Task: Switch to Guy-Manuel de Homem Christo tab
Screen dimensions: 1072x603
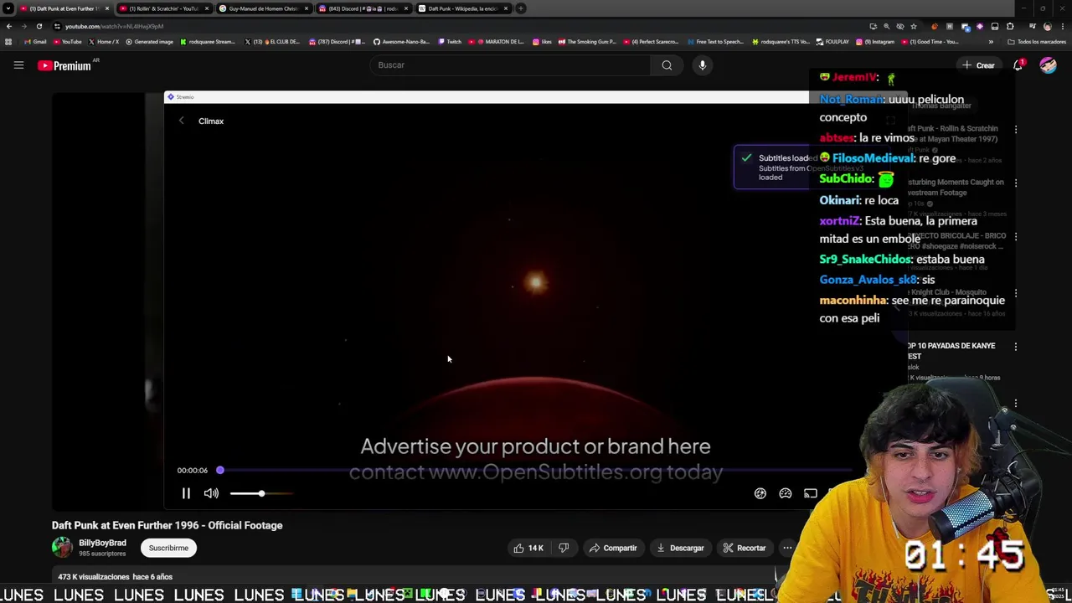Action: point(263,8)
